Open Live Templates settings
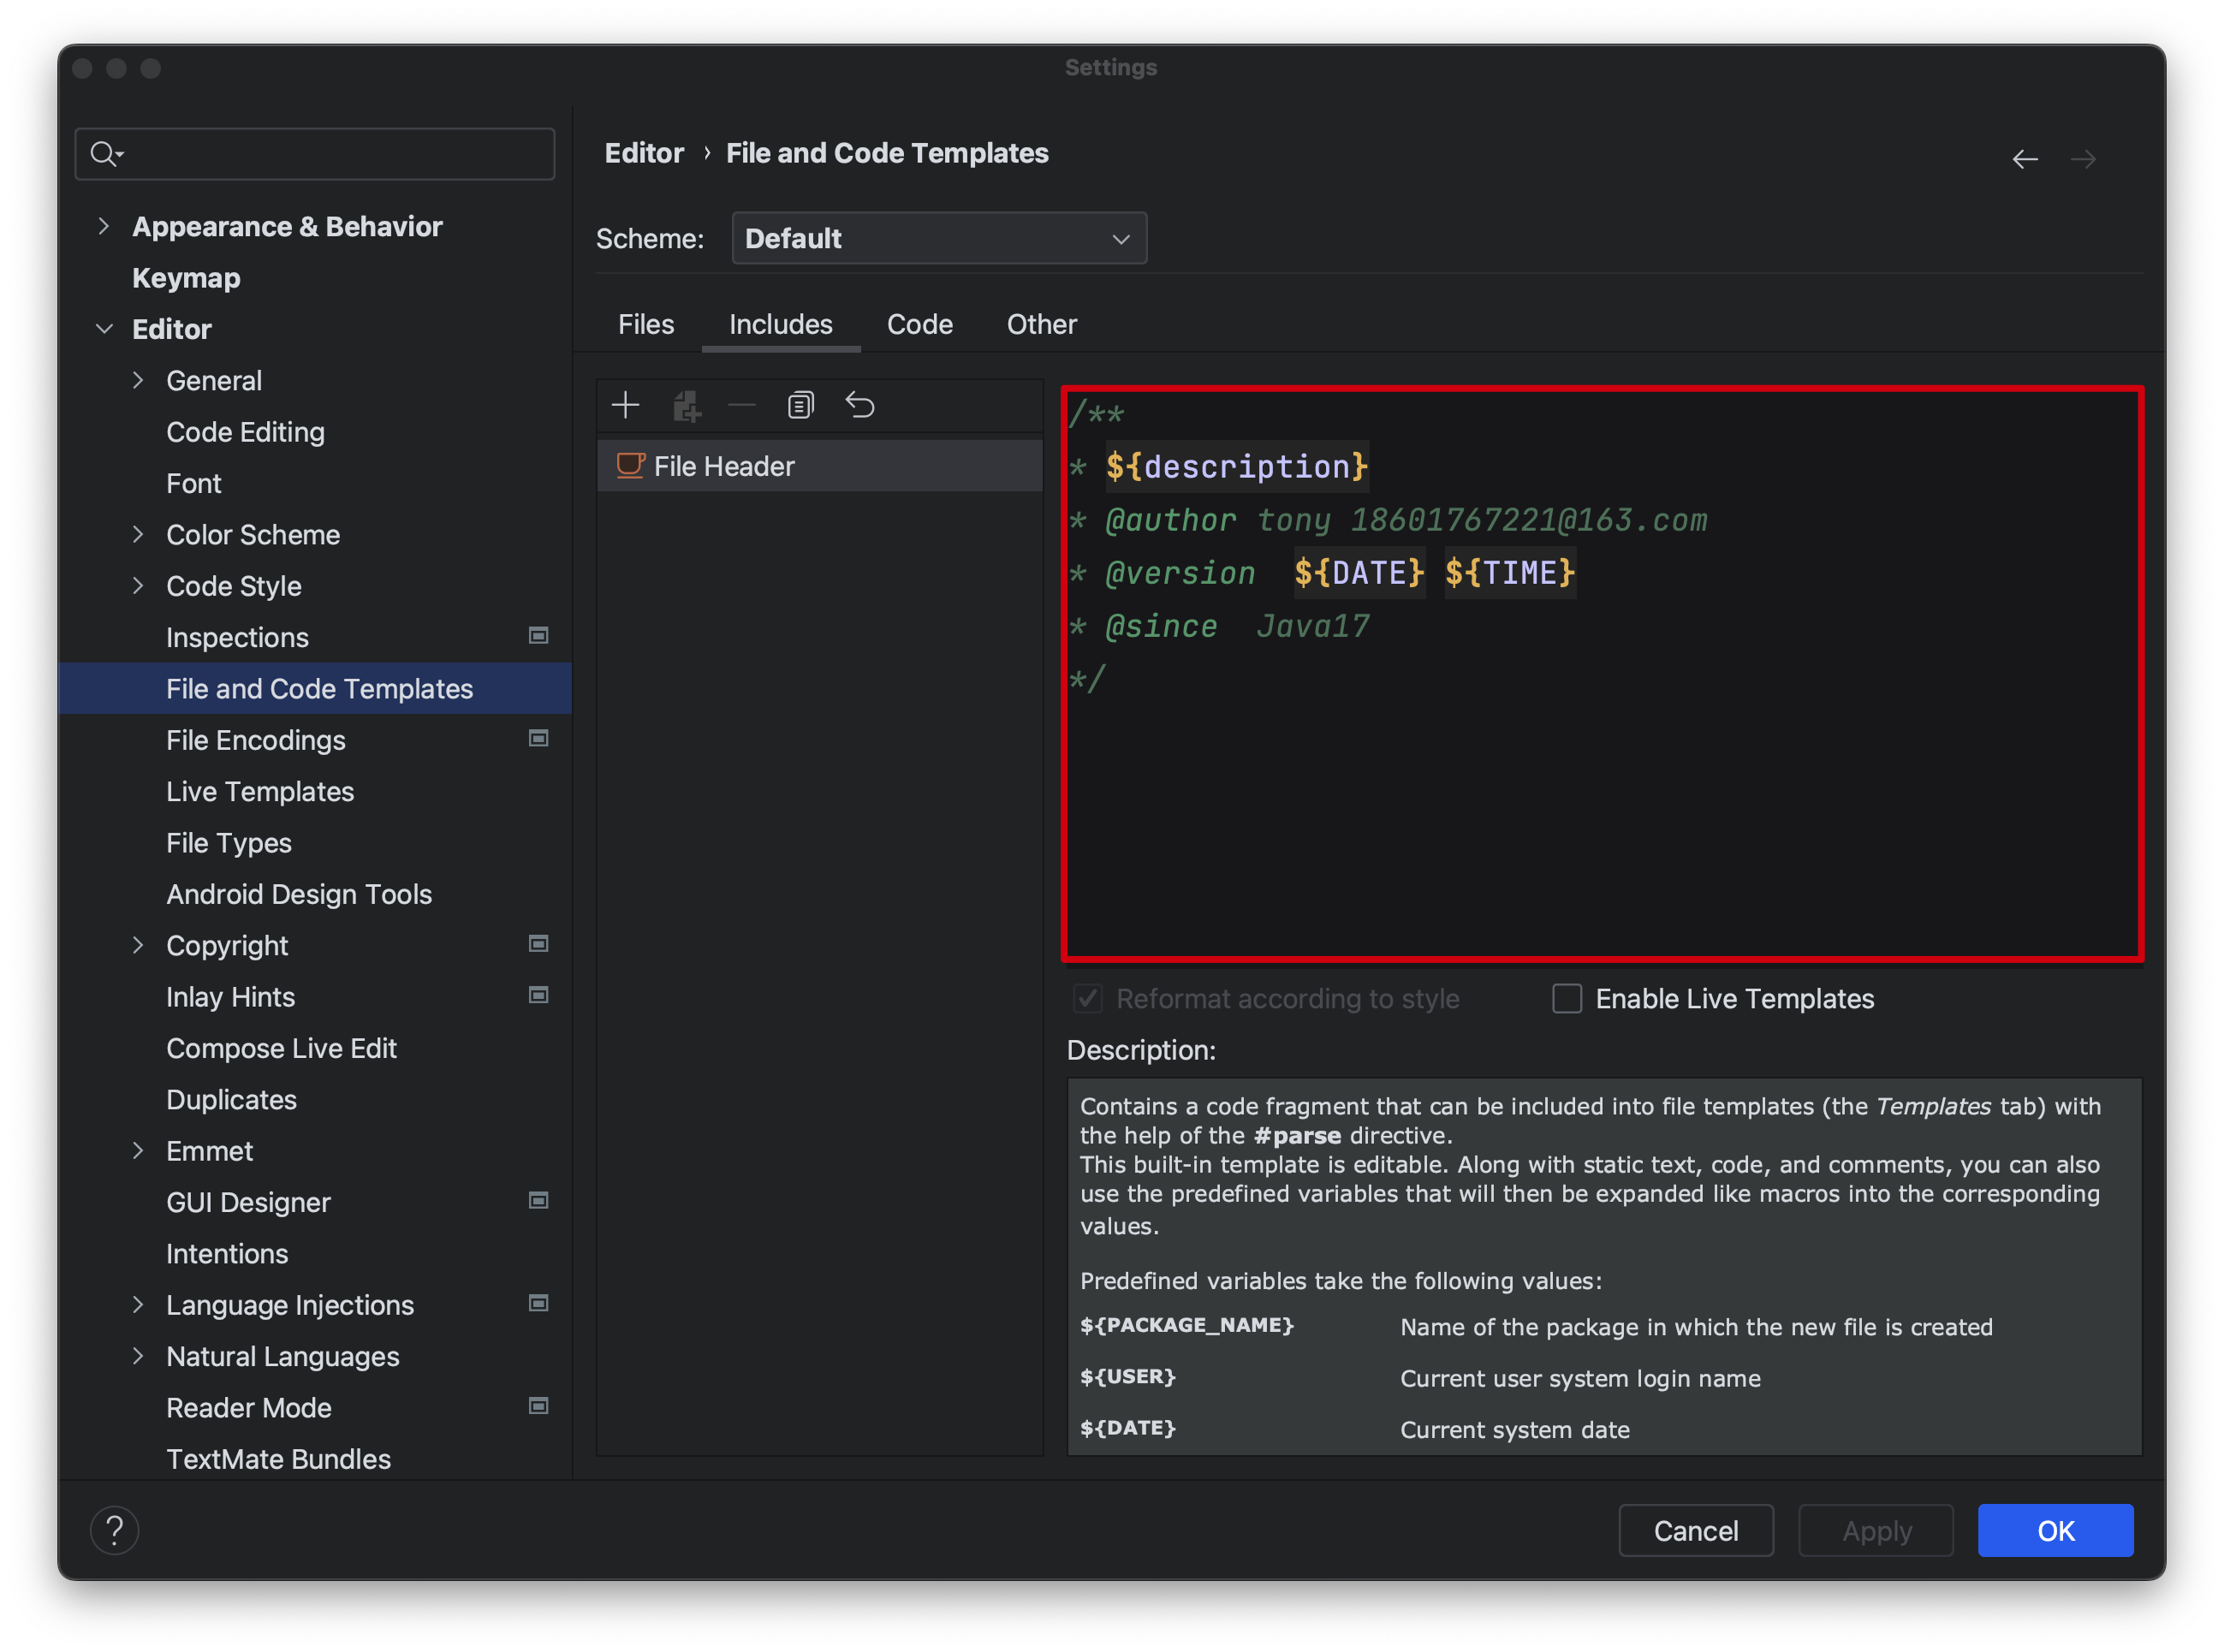The width and height of the screenshot is (2224, 1652). pos(260,791)
